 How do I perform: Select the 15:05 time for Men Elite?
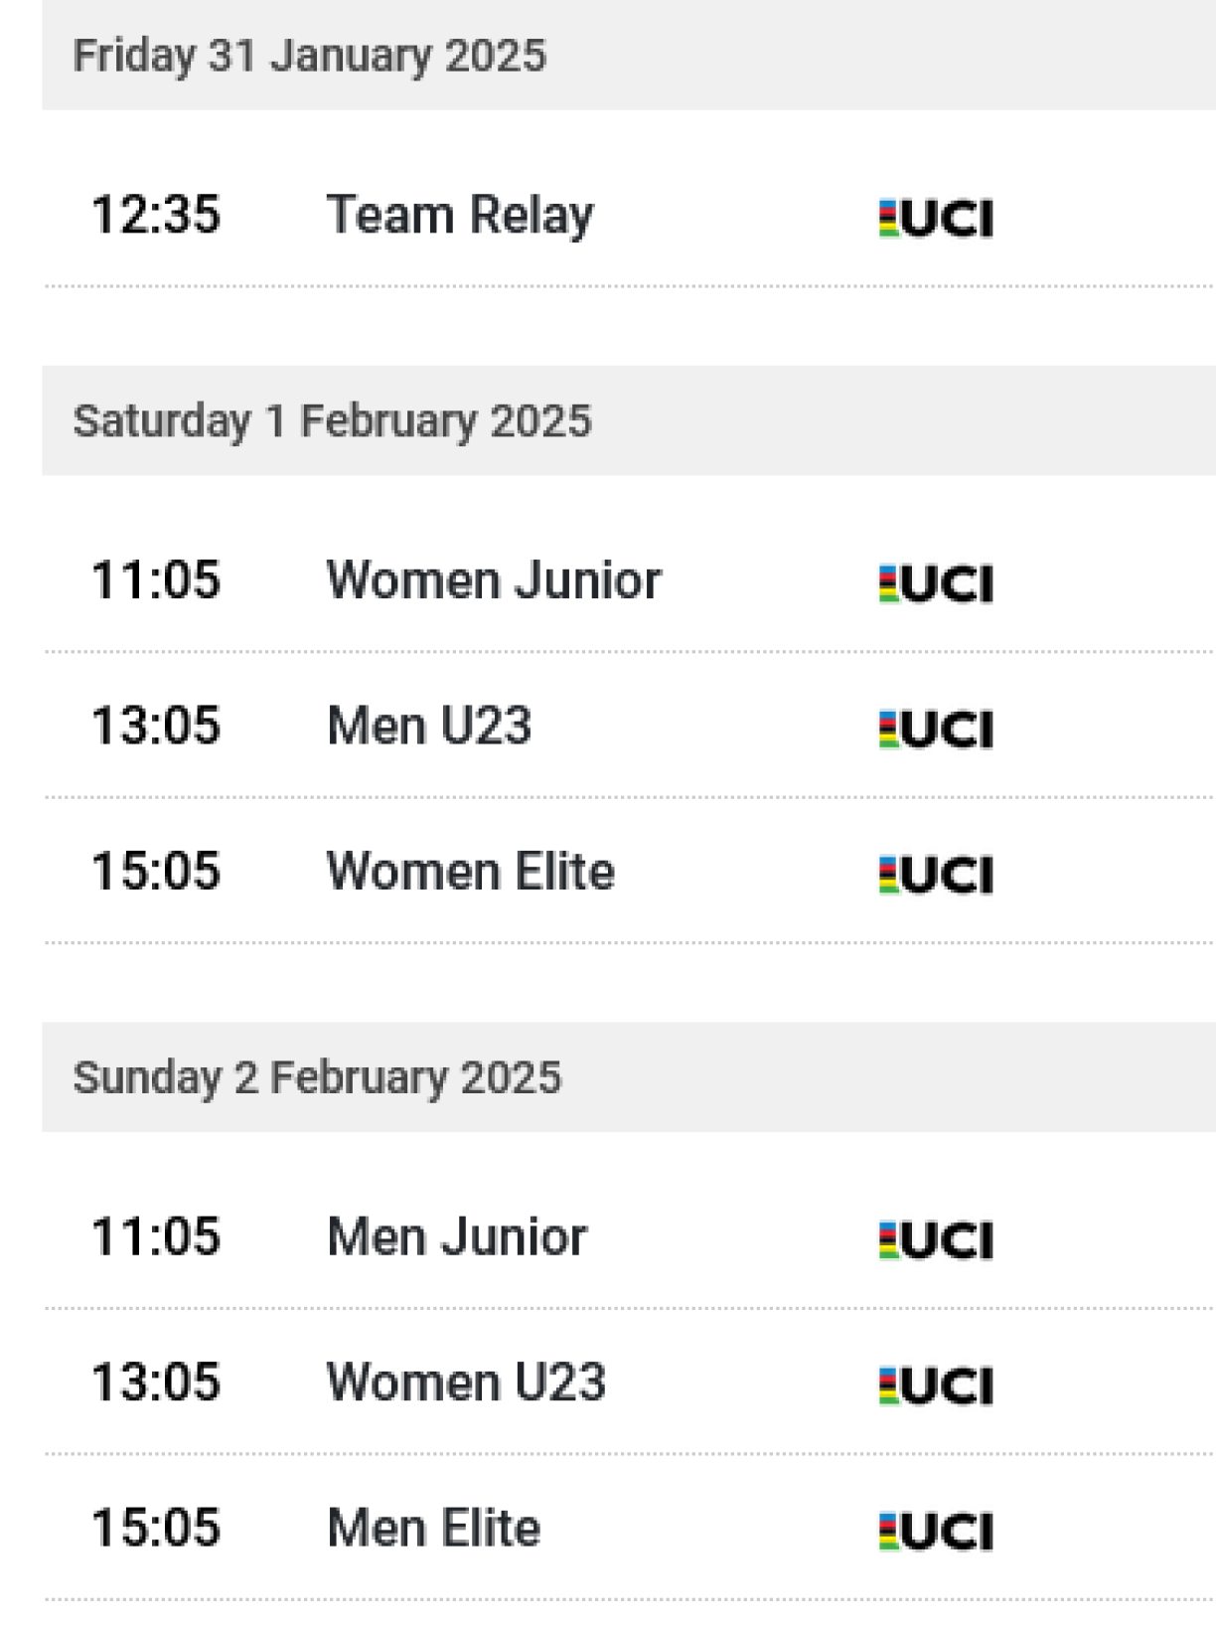[x=156, y=1528]
